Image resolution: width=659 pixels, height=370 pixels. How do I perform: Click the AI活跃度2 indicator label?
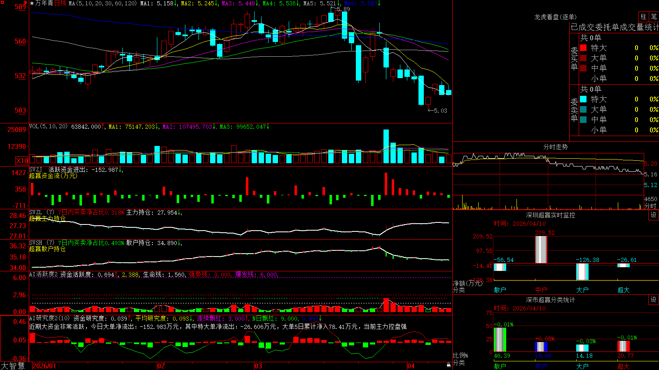pyautogui.click(x=44, y=275)
